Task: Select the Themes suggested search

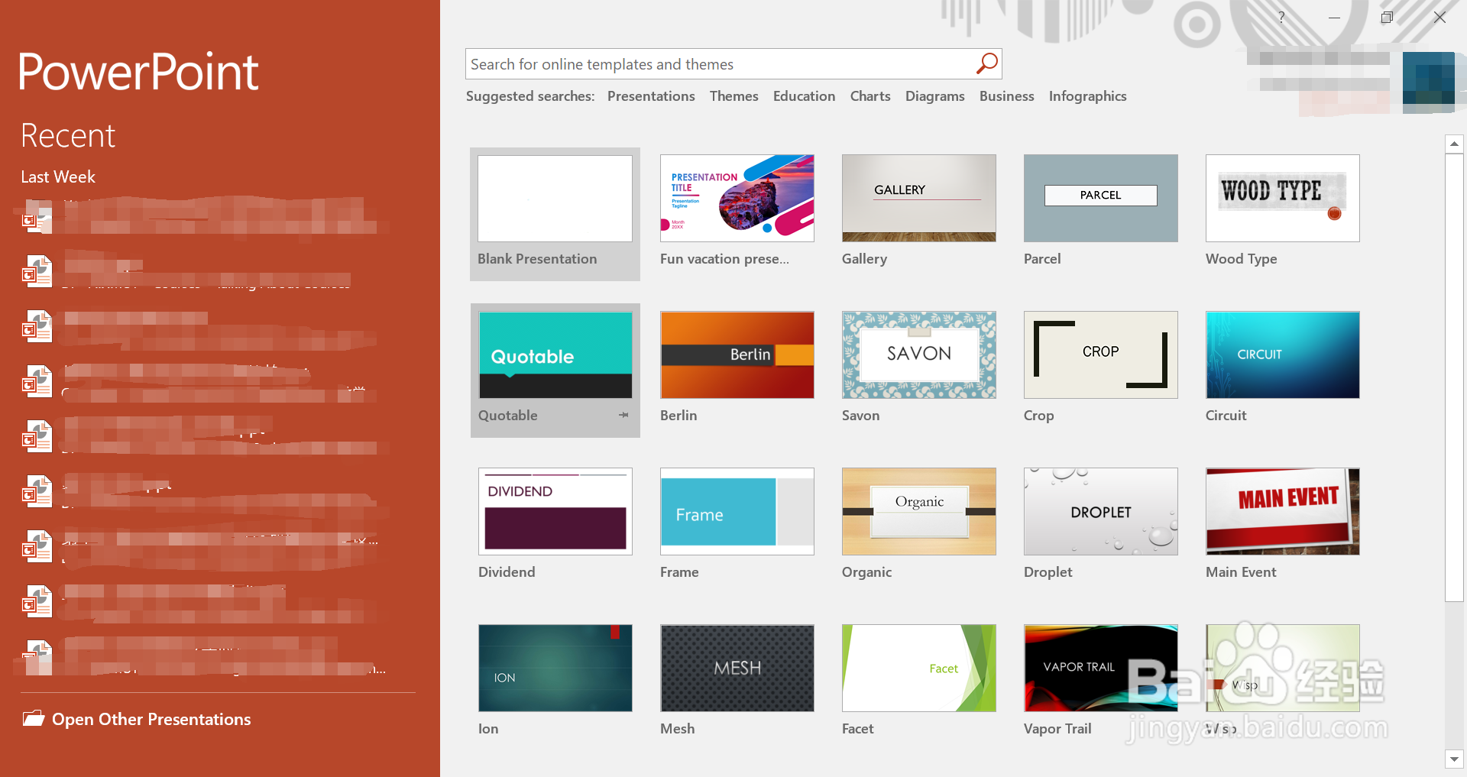Action: pyautogui.click(x=733, y=96)
